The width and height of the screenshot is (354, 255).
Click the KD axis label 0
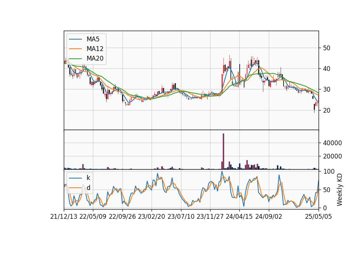pos(325,208)
